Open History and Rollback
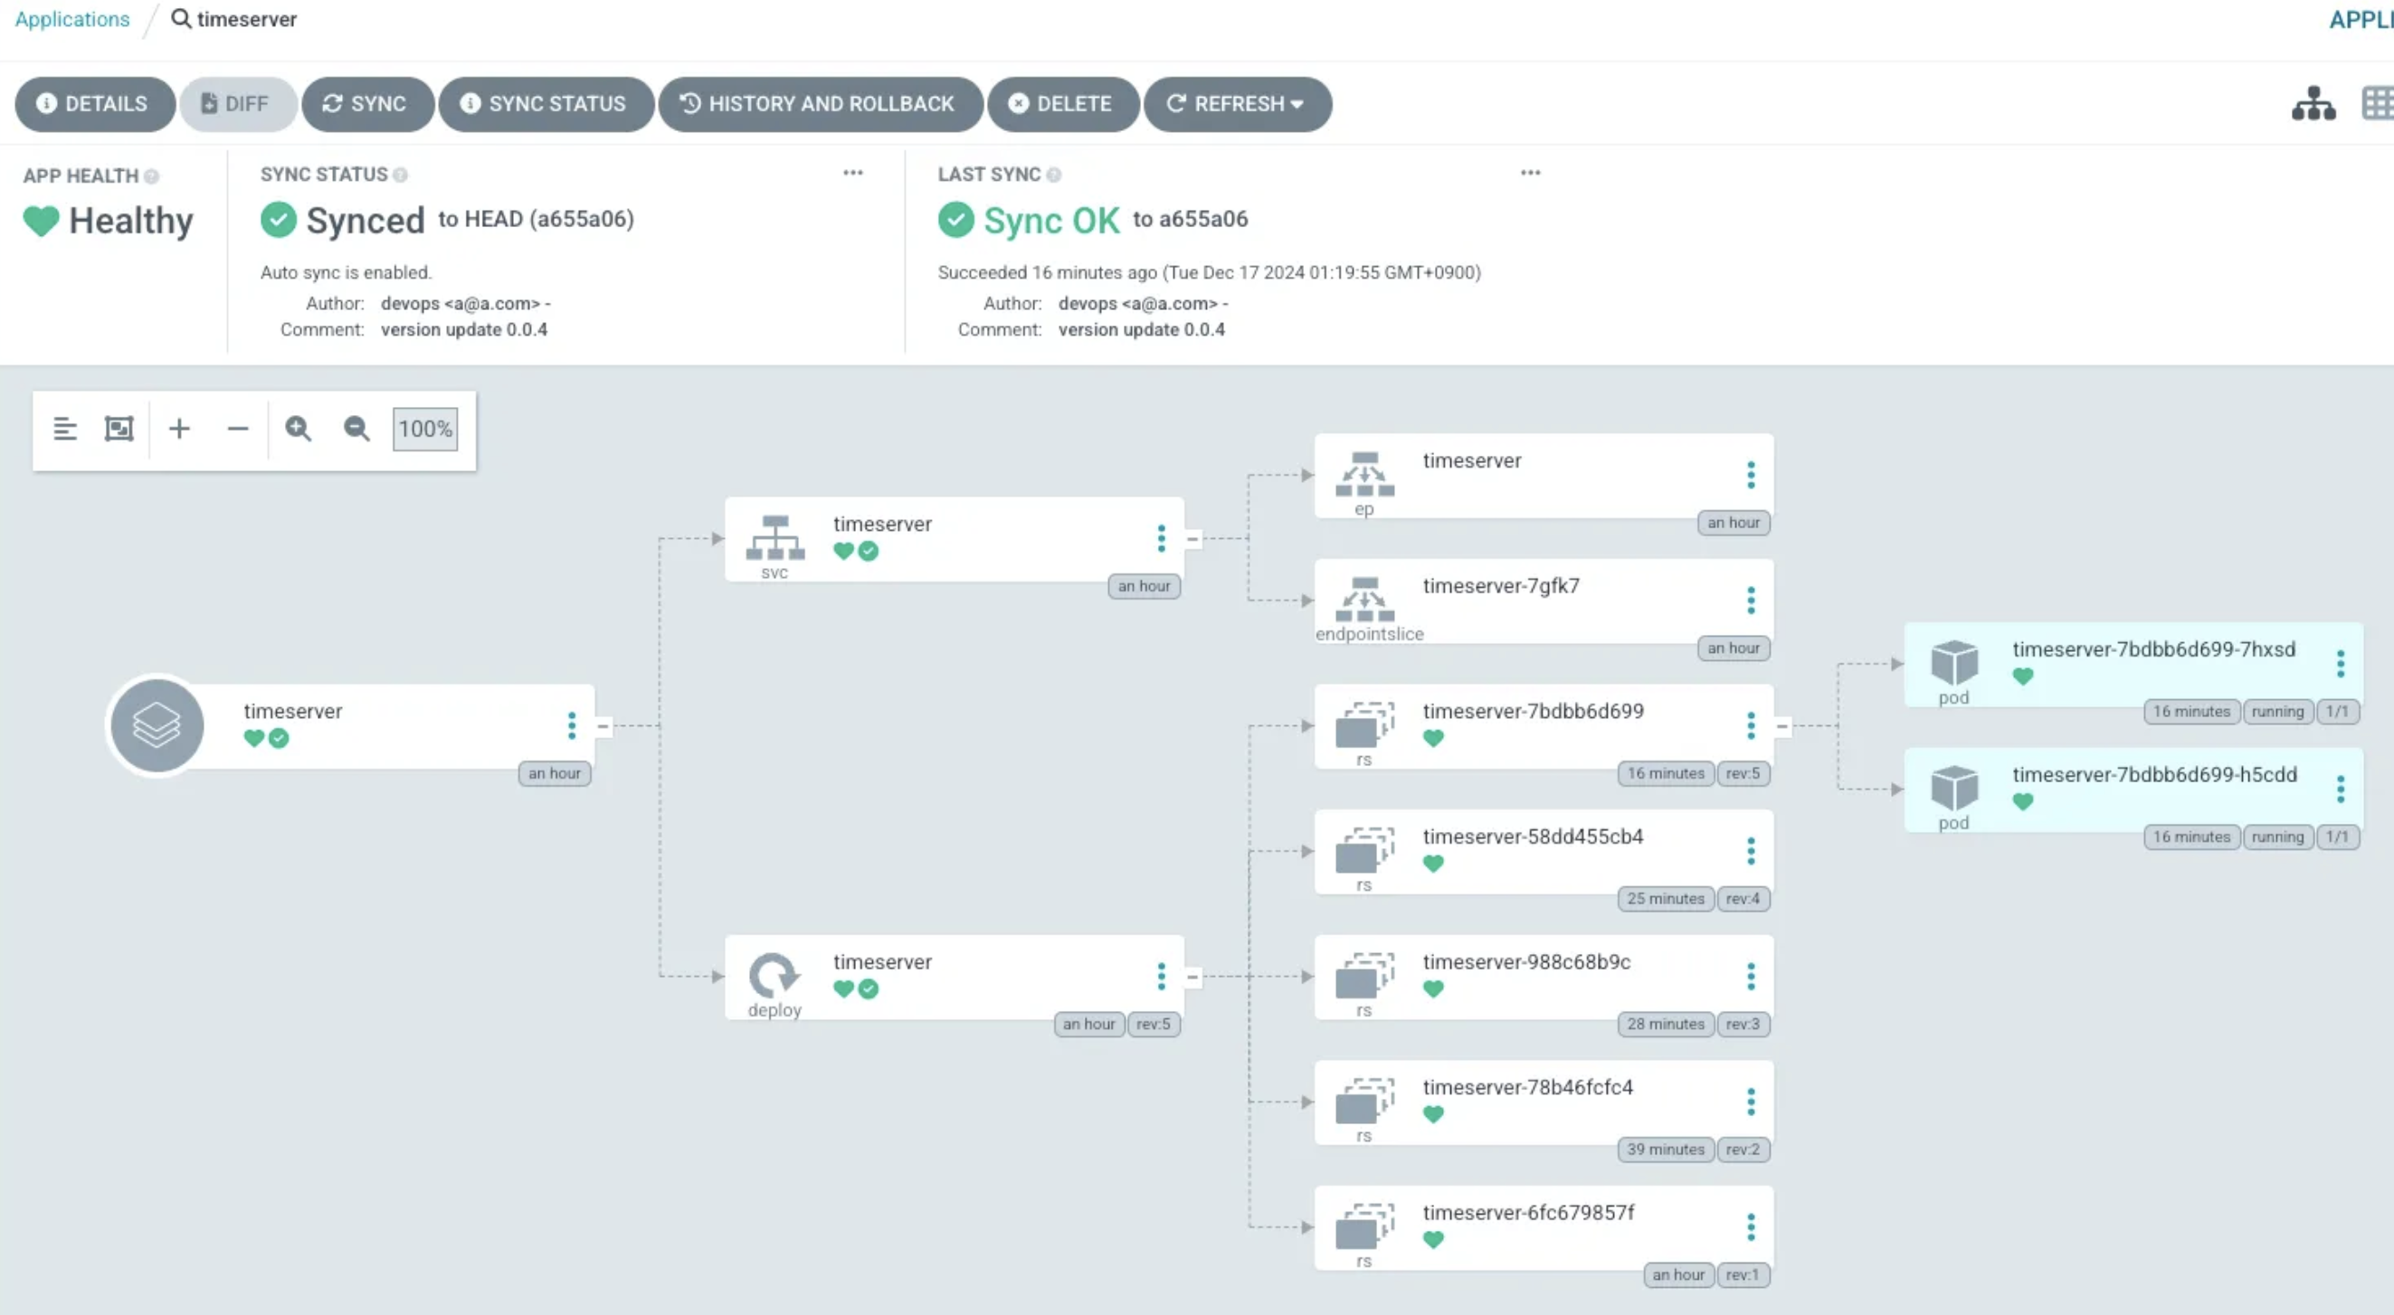This screenshot has height=1315, width=2394. pyautogui.click(x=820, y=103)
